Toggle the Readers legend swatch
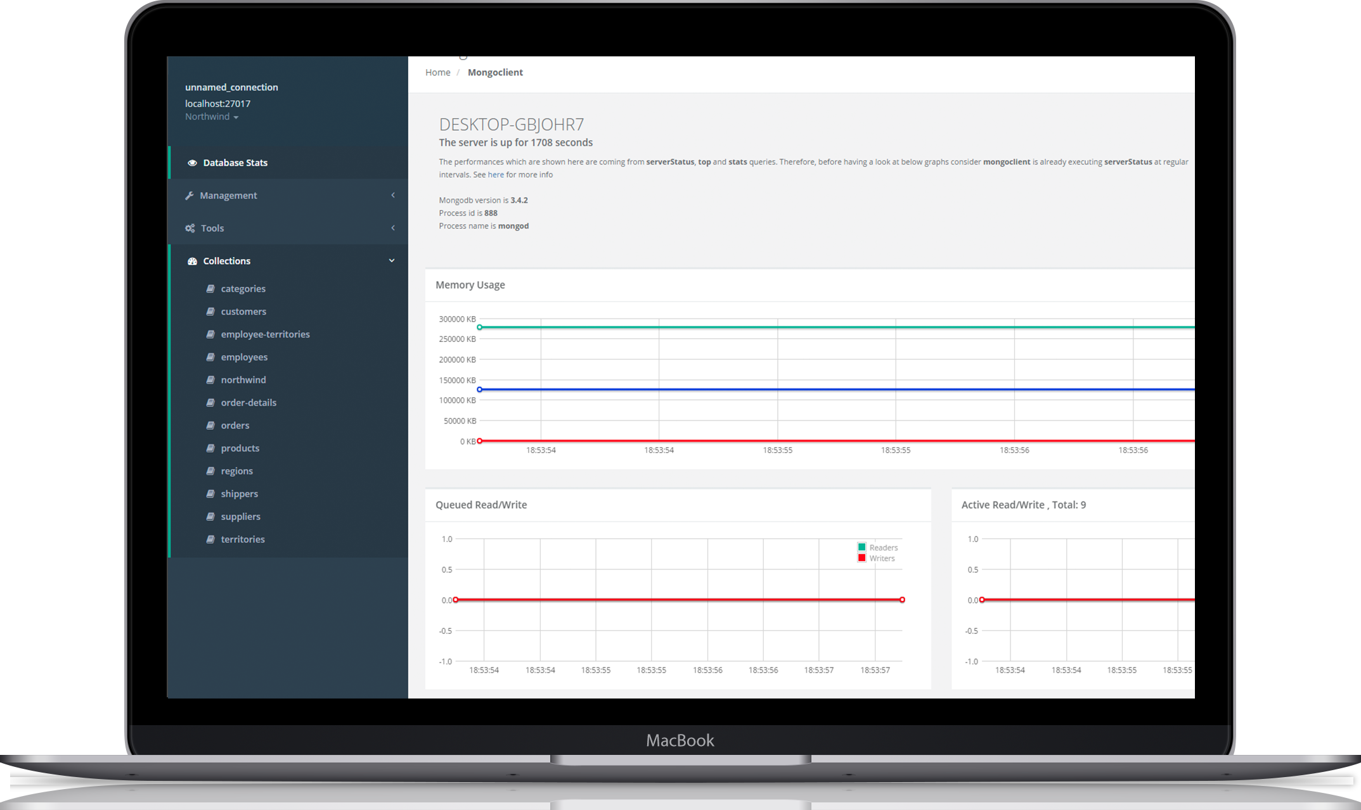The width and height of the screenshot is (1361, 810). pyautogui.click(x=861, y=547)
